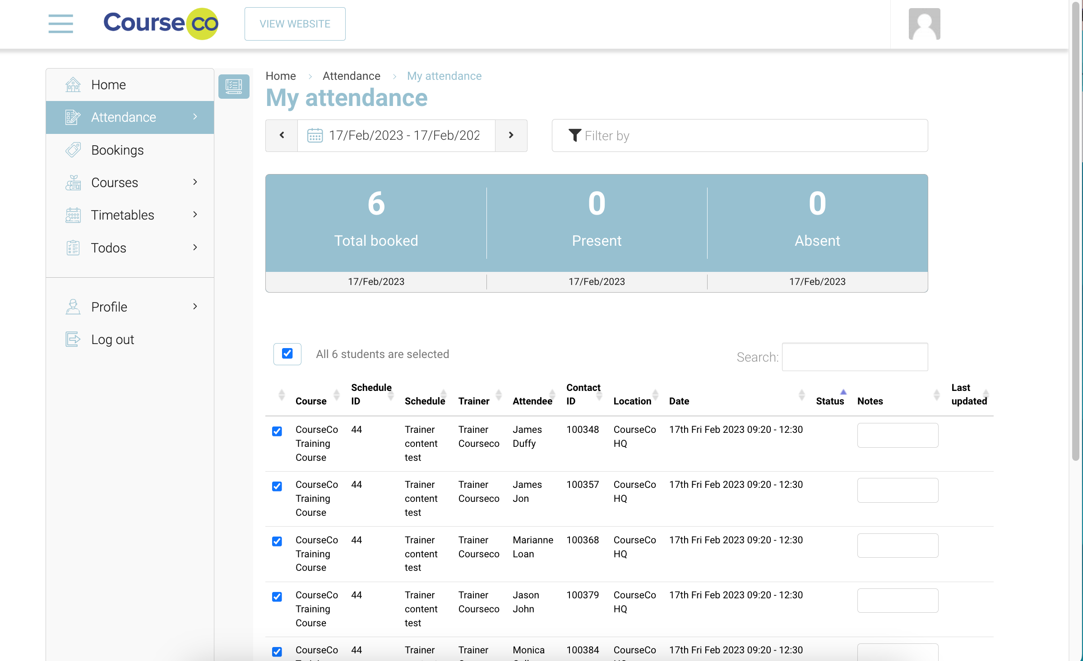Go to next date with right arrow

pos(511,135)
